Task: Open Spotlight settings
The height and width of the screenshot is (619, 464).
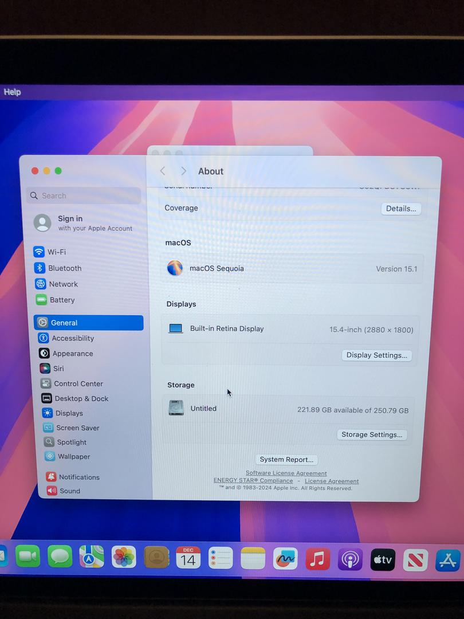Action: 65,442
